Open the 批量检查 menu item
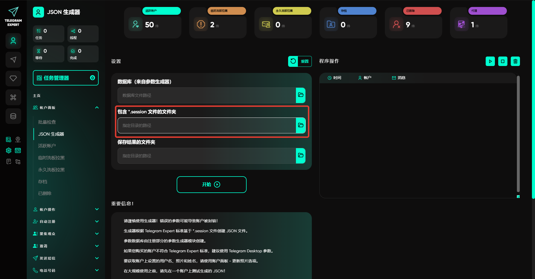Image resolution: width=535 pixels, height=279 pixels. 47,122
